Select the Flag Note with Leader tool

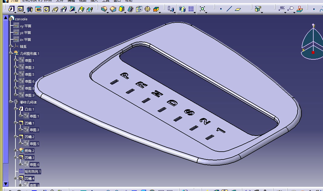(x=291, y=9)
